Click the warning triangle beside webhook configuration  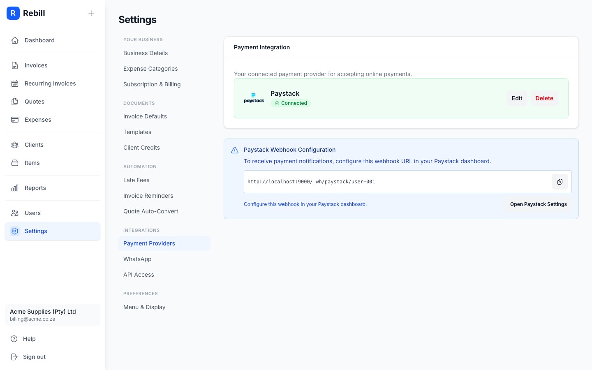(x=235, y=150)
